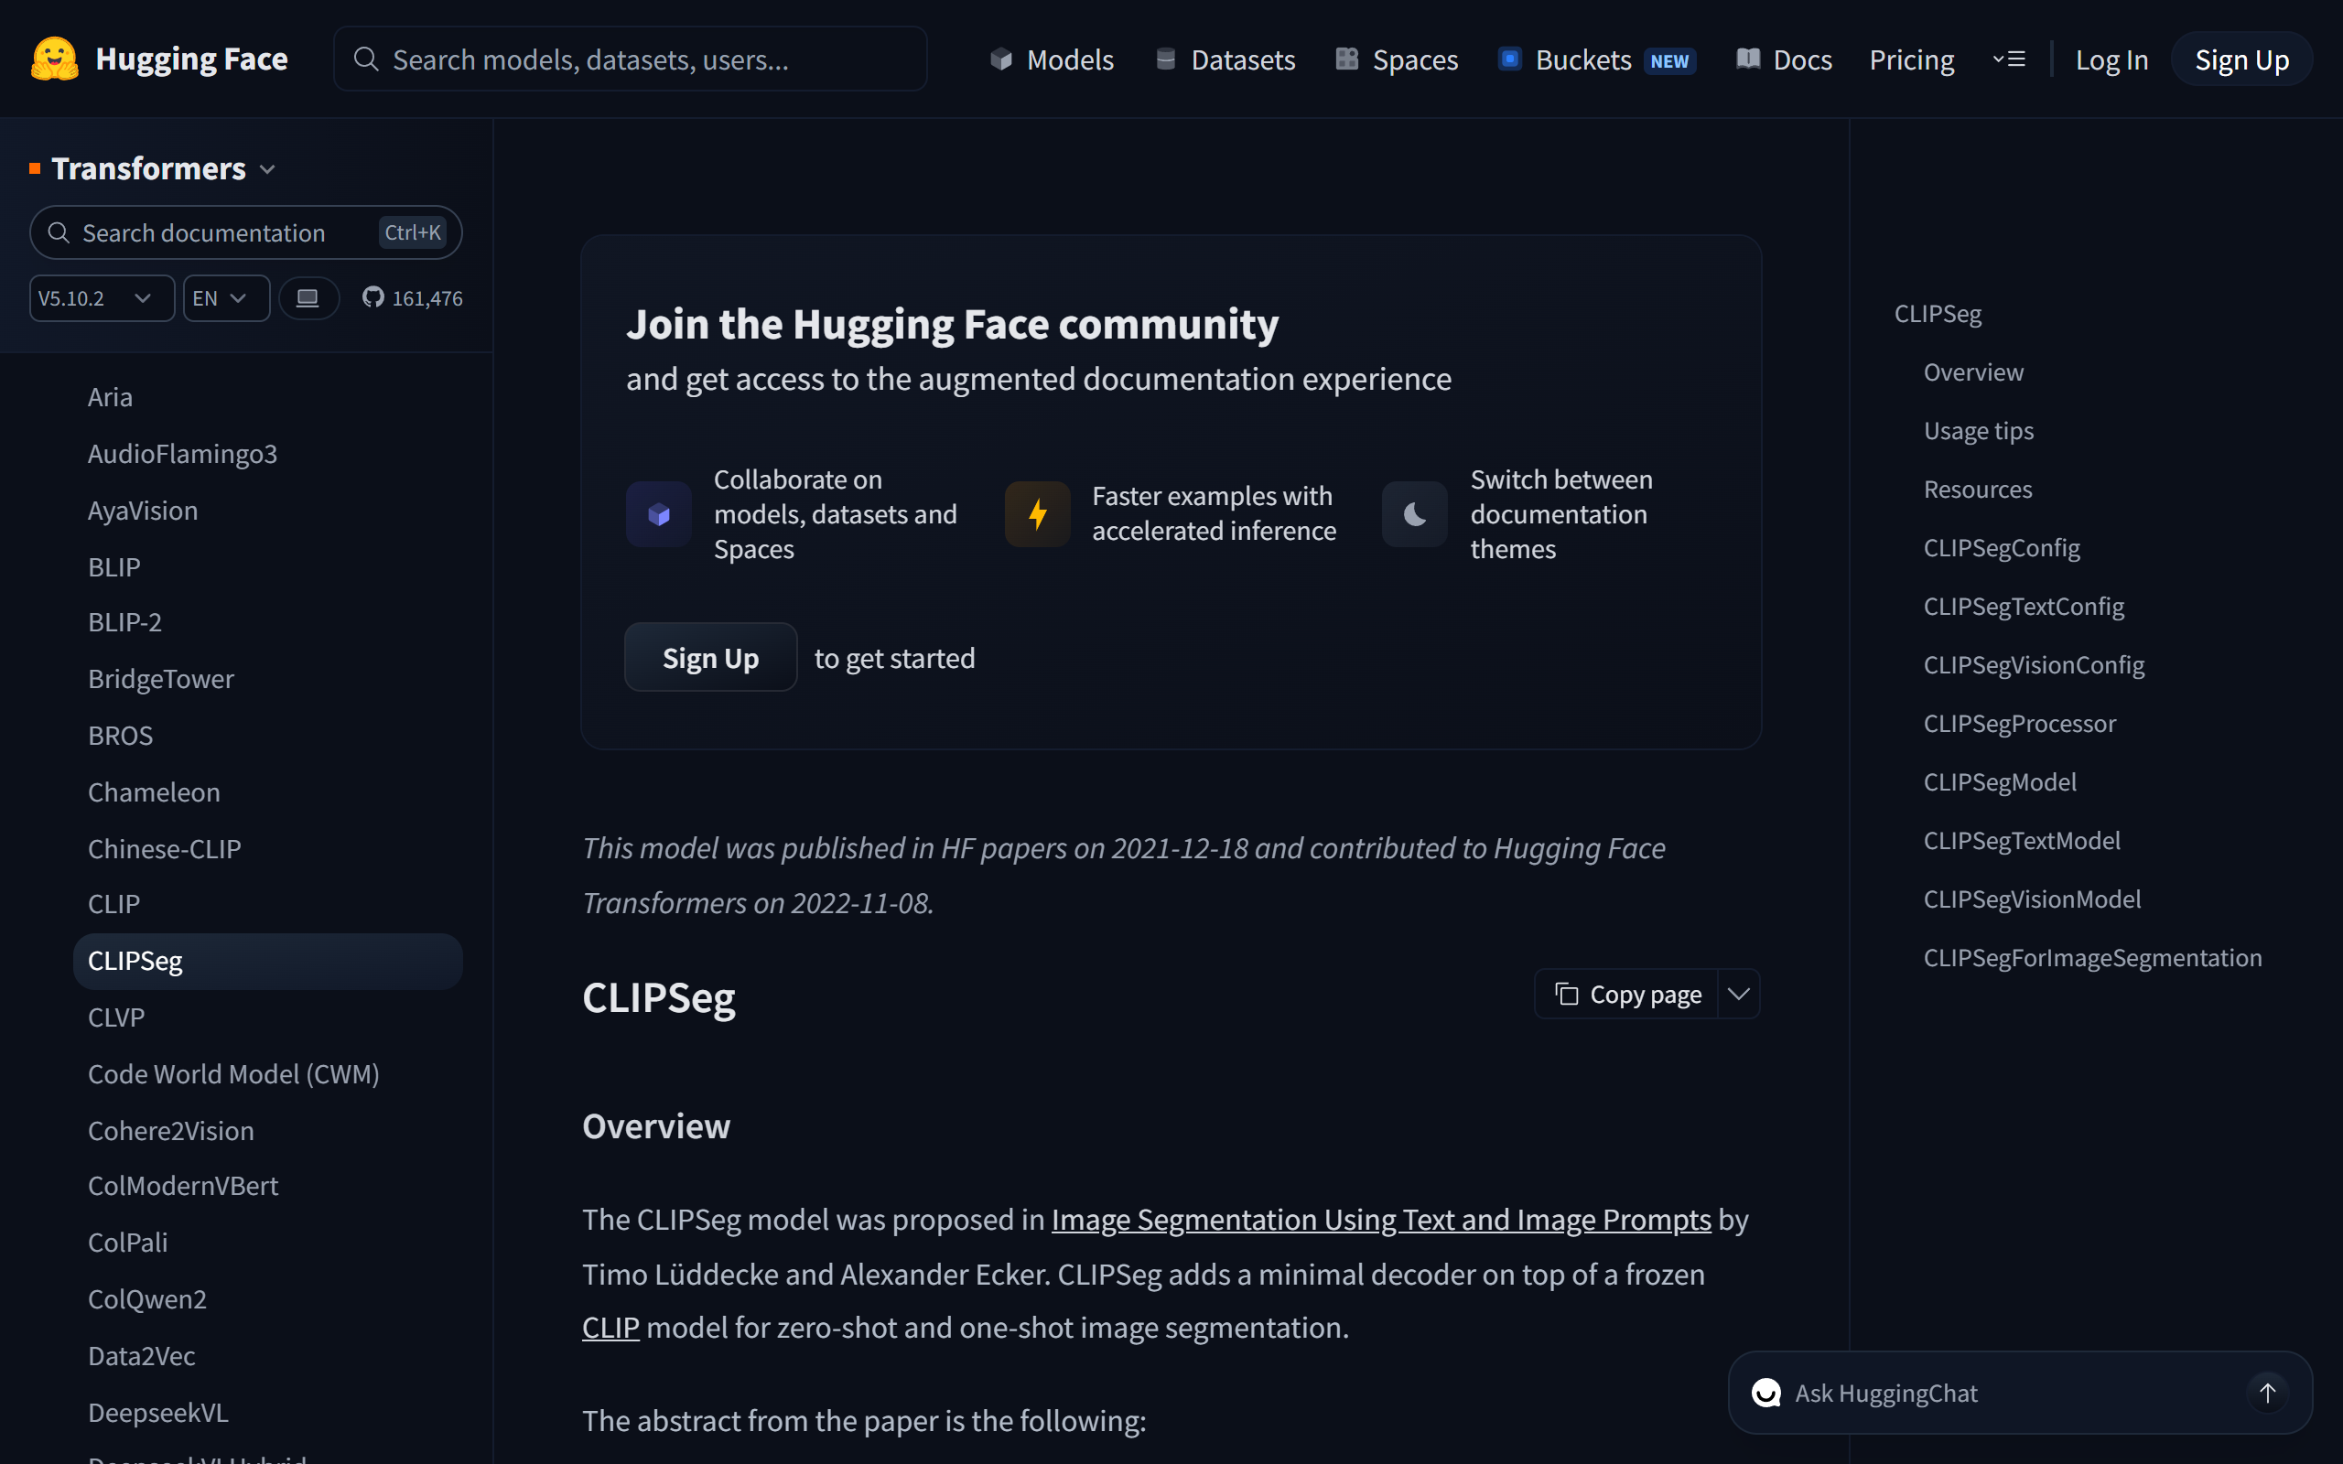2343x1464 pixels.
Task: Toggle the theme switch laptop icon
Action: (x=308, y=298)
